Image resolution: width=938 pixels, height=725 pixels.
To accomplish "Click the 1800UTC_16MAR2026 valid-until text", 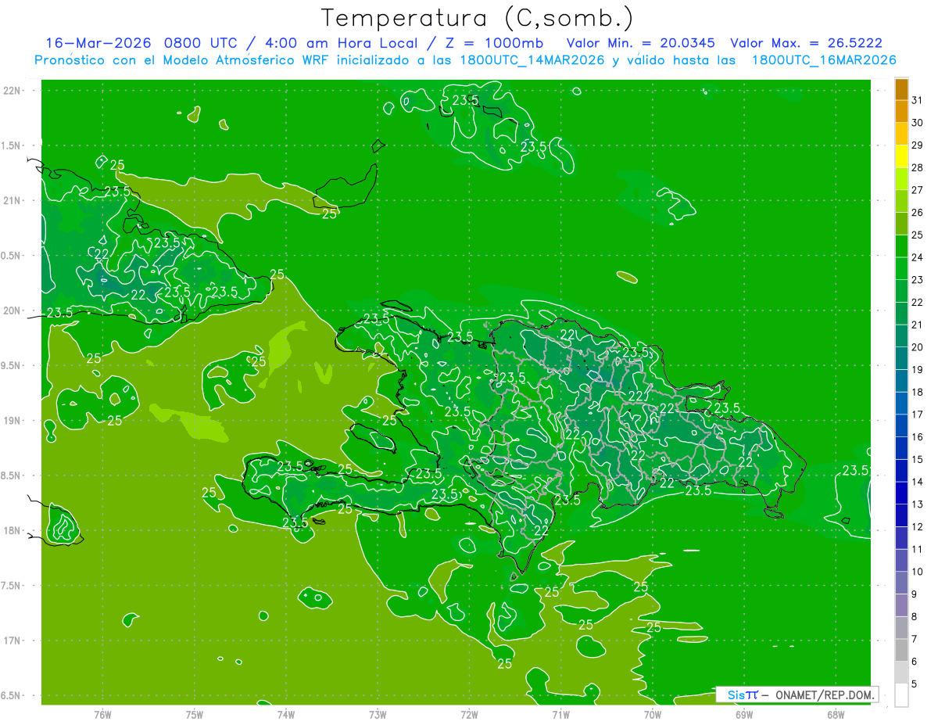I will click(825, 60).
